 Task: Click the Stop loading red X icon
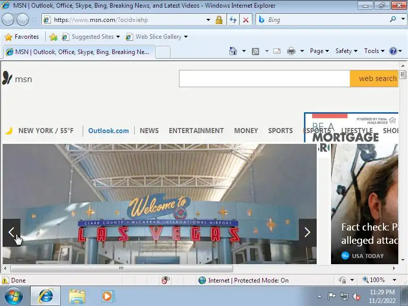(245, 20)
